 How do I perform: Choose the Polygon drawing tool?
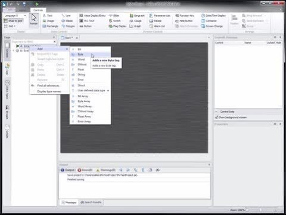(x=68, y=26)
